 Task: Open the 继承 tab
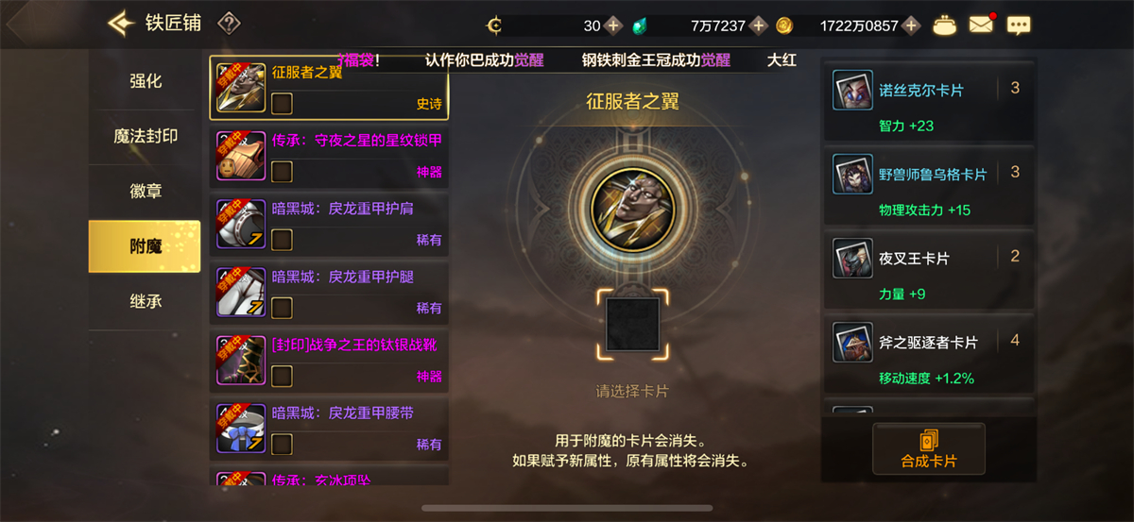146,302
